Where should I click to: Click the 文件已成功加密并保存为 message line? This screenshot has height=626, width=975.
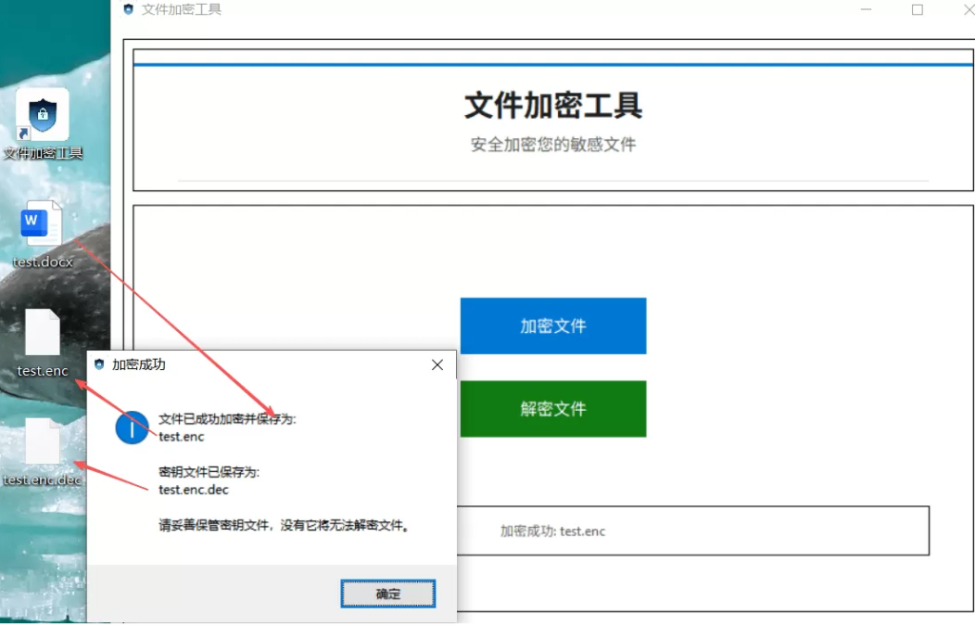(227, 420)
